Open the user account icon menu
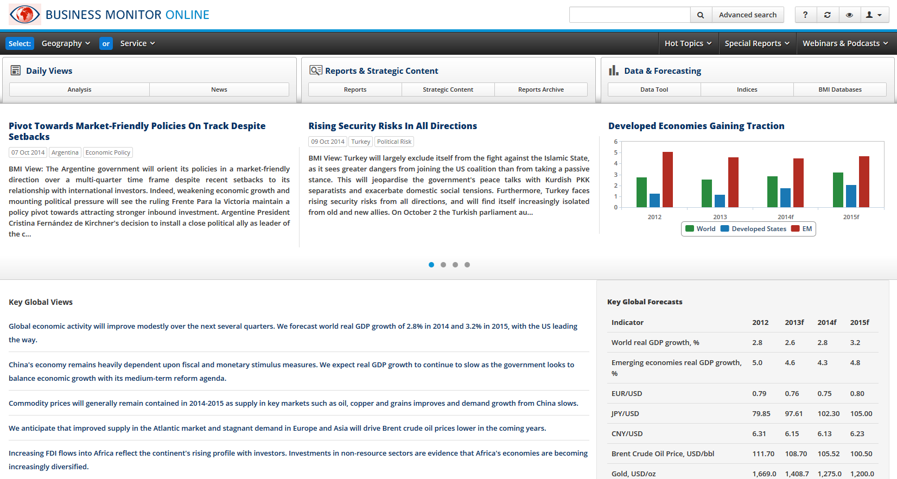The height and width of the screenshot is (479, 897). coord(873,15)
